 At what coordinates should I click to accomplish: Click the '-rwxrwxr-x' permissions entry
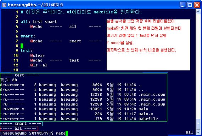pos(12,109)
